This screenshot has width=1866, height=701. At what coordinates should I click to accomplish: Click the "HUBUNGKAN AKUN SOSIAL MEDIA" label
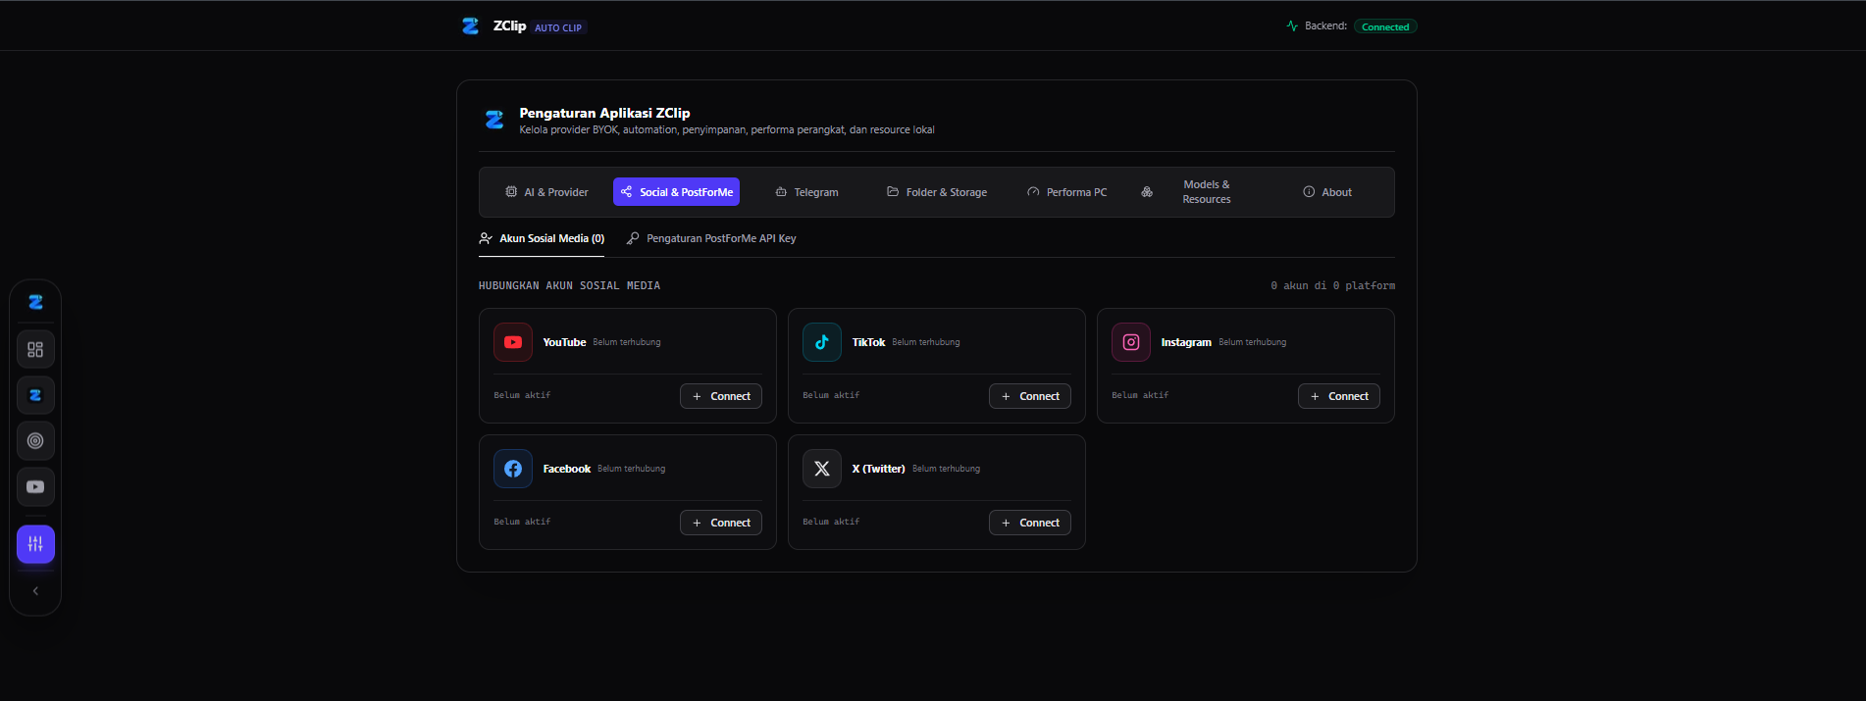(569, 285)
